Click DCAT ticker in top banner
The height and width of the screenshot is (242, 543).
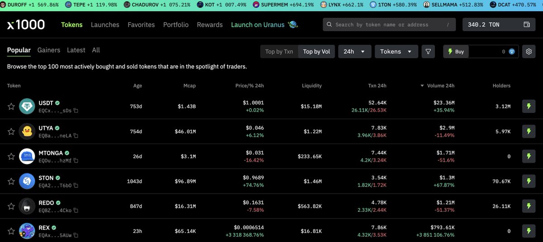coord(513,5)
